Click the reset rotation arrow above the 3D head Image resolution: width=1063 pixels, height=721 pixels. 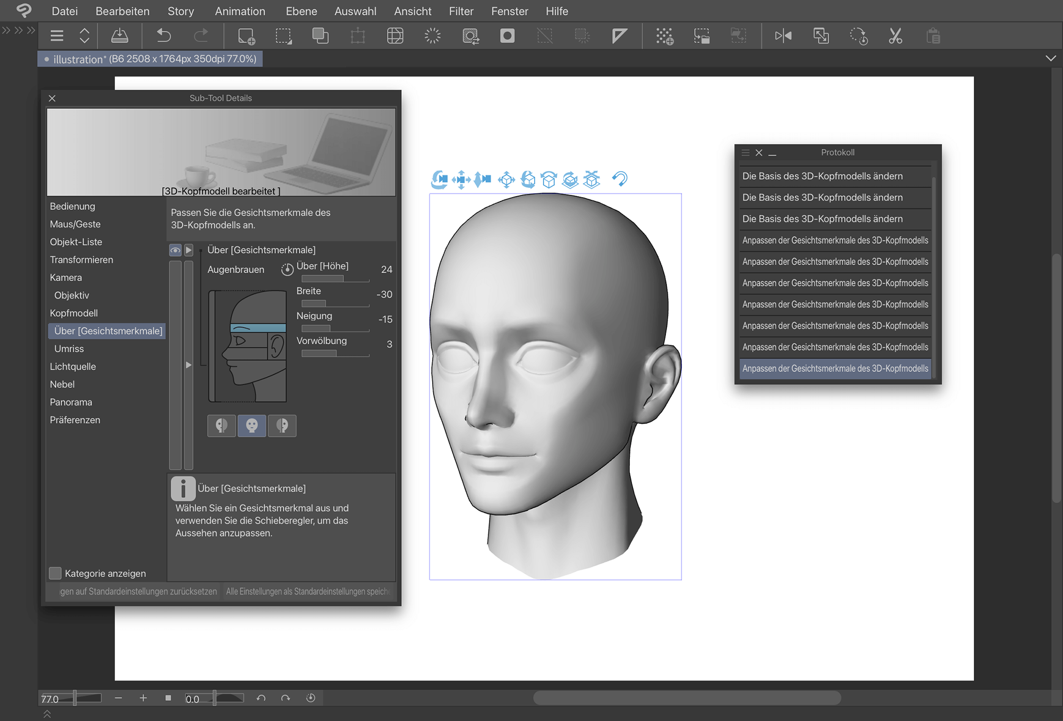pyautogui.click(x=620, y=179)
